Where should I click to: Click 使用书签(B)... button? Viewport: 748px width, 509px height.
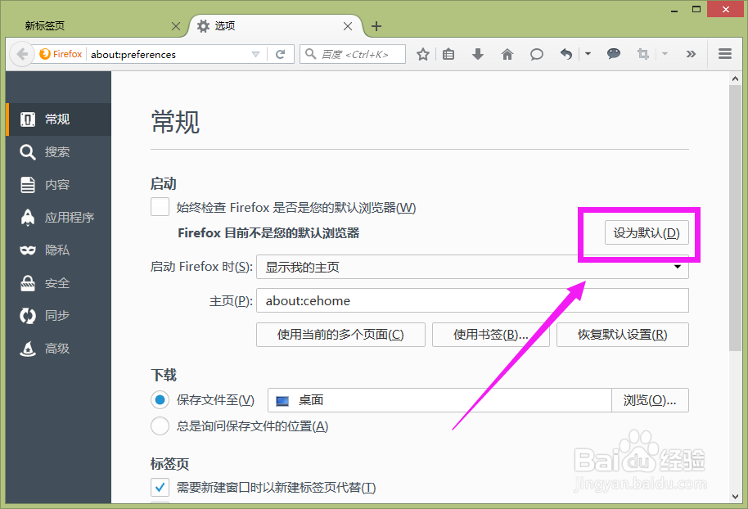[491, 335]
